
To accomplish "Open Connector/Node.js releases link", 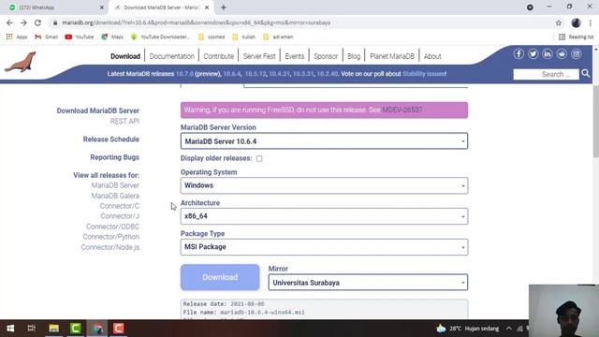I will 110,247.
